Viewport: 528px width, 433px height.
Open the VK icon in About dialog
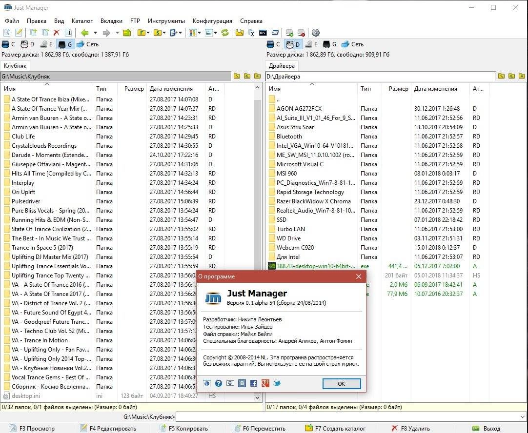[x=242, y=383]
